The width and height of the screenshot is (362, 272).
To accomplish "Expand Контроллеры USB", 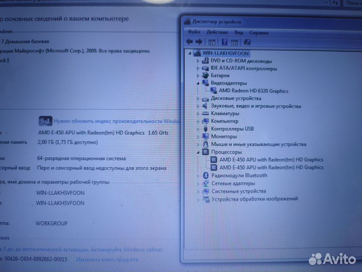I will tap(198, 129).
